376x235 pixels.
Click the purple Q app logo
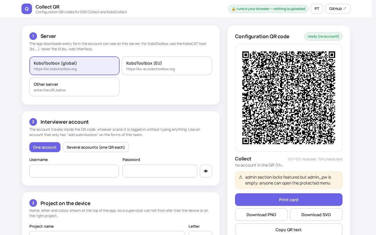pyautogui.click(x=27, y=9)
